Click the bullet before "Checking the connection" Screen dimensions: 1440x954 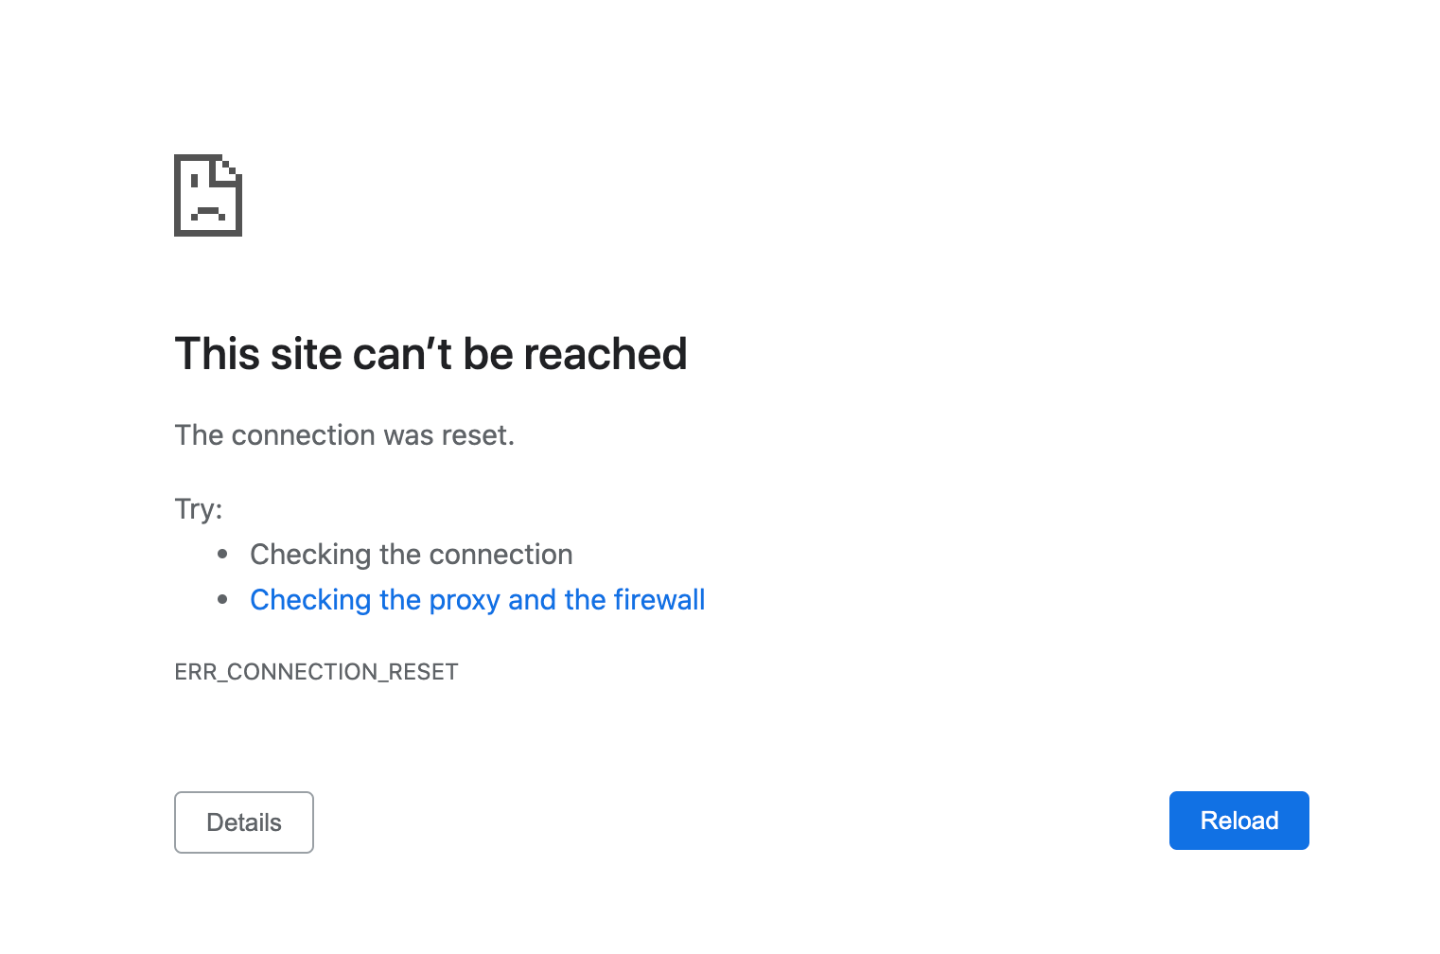coord(222,554)
